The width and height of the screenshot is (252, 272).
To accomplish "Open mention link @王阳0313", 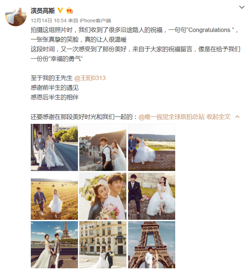I will click(90, 78).
